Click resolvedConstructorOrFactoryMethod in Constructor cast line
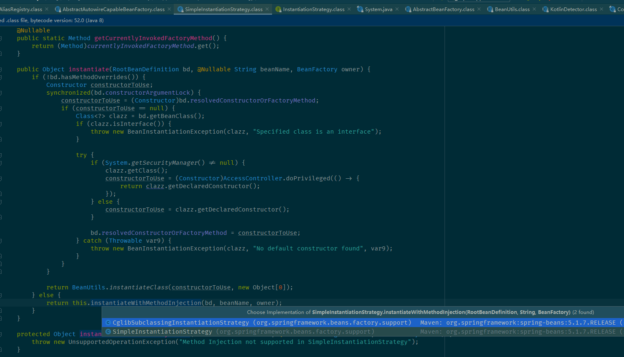 pos(253,100)
